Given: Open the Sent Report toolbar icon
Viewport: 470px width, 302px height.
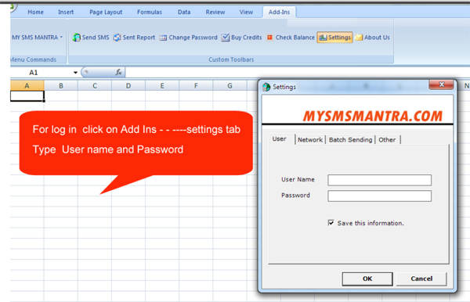Looking at the screenshot, I should click(x=117, y=38).
